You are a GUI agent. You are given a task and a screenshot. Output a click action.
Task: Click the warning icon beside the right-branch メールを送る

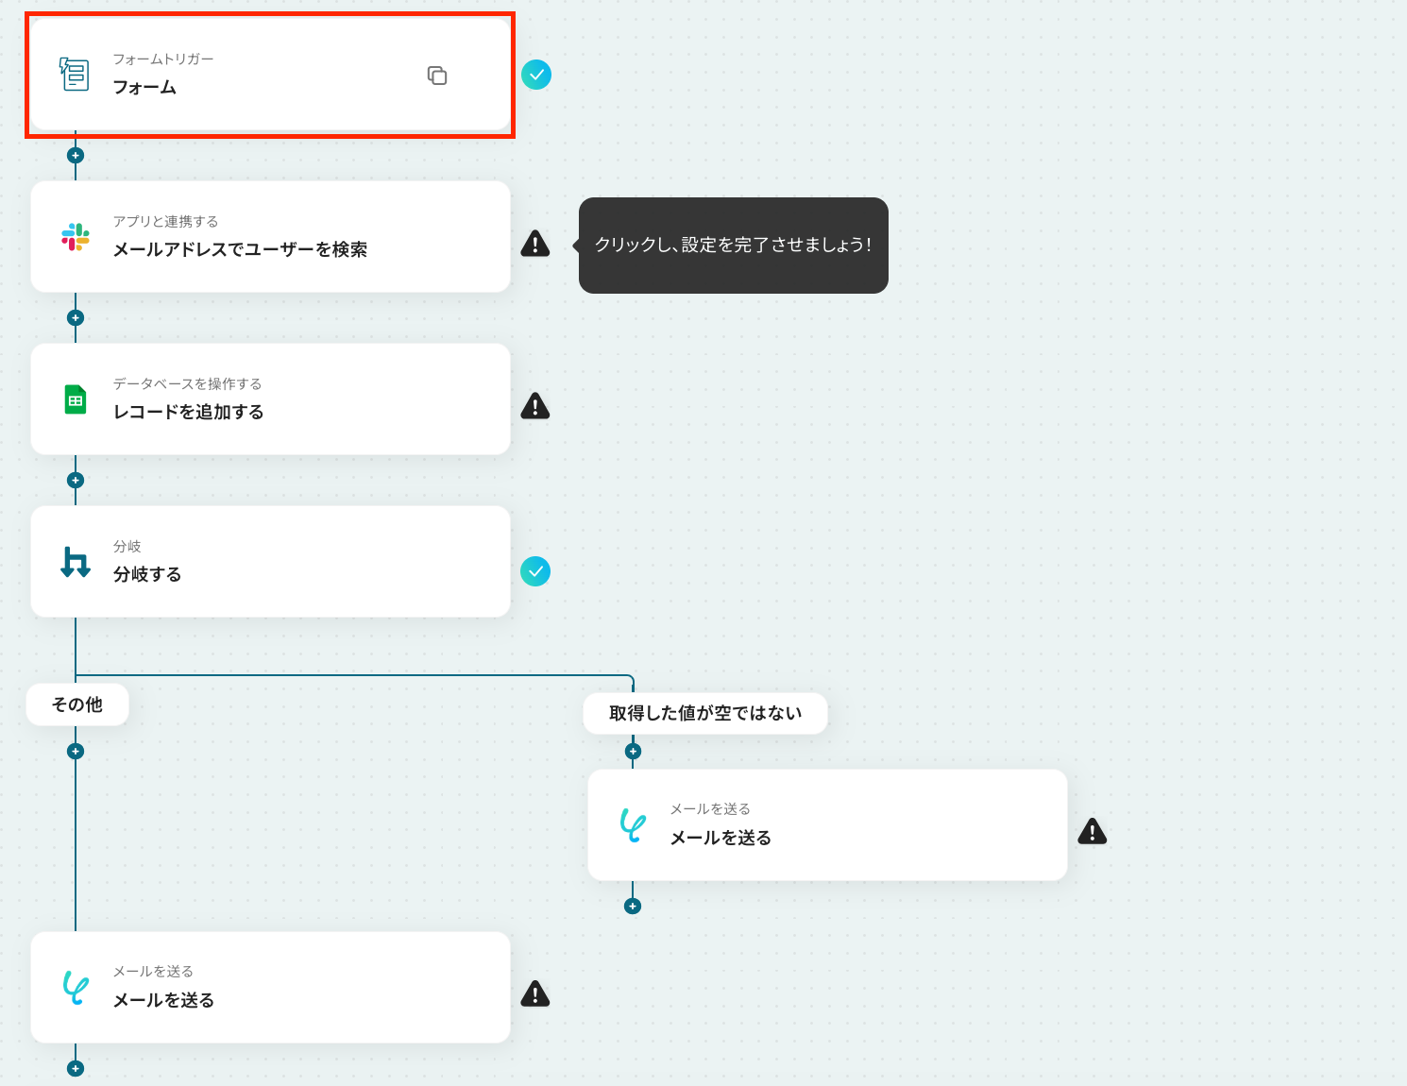click(x=1093, y=831)
